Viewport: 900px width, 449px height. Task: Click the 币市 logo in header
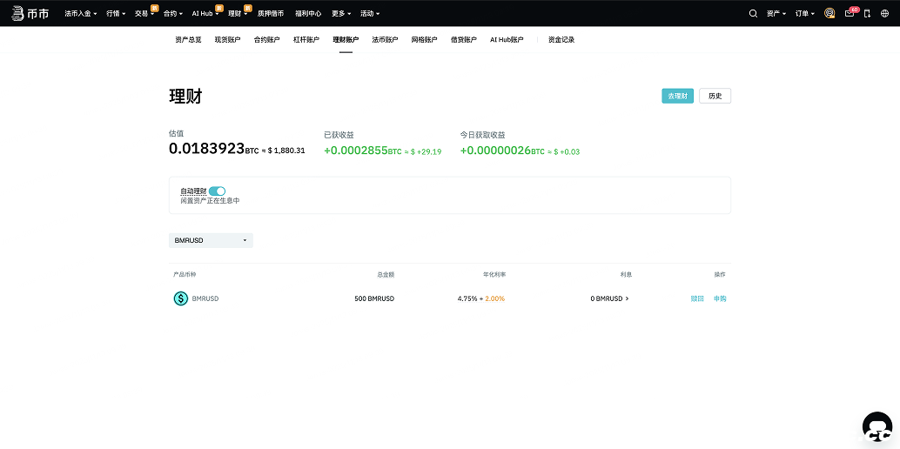point(30,13)
